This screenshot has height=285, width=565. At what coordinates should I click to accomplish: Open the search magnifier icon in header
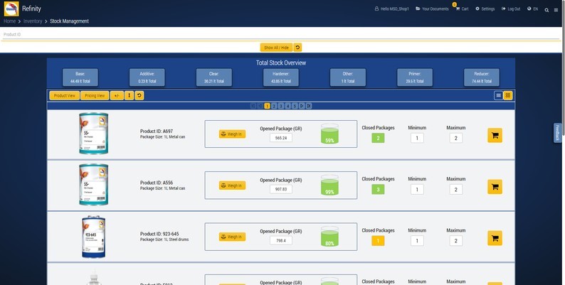(546, 10)
